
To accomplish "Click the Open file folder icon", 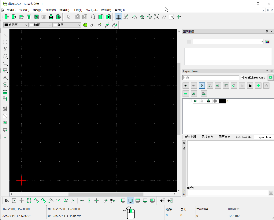I will [22, 17].
